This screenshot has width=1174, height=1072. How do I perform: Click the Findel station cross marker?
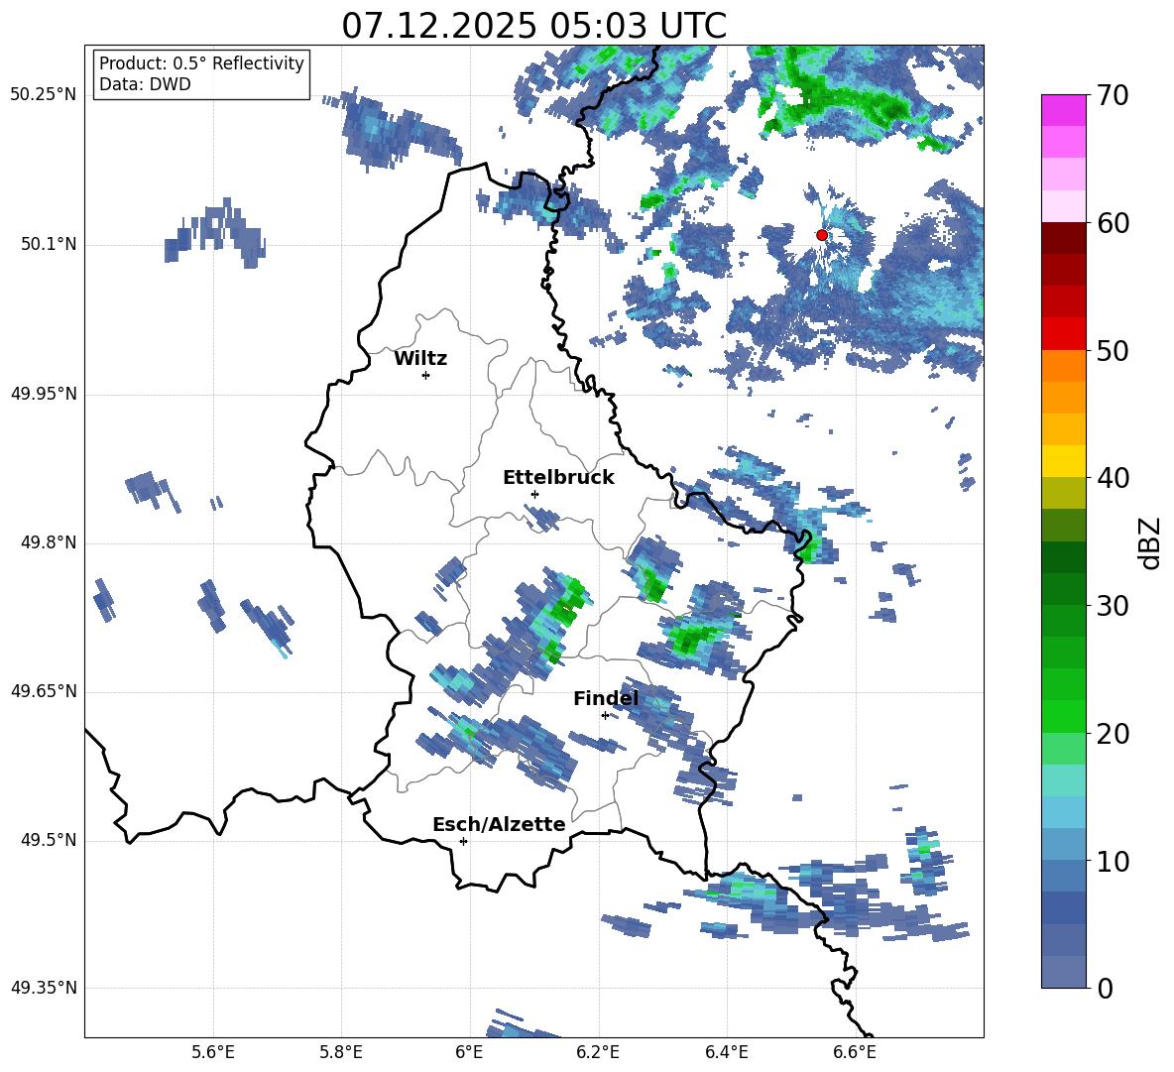[x=605, y=716]
